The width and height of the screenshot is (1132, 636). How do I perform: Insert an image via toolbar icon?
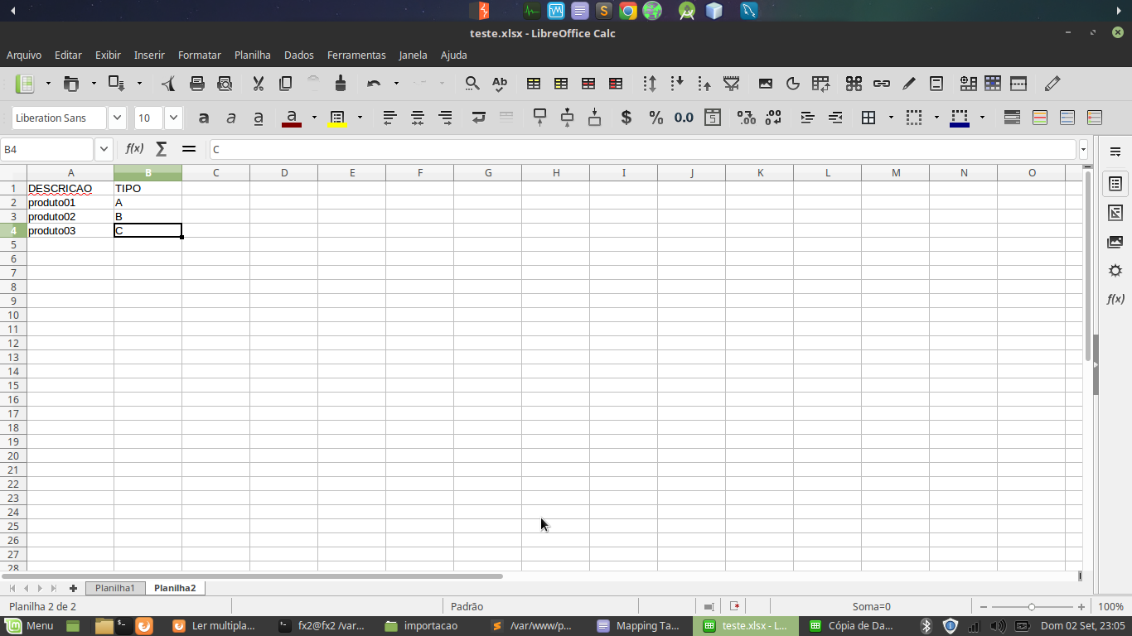tap(766, 84)
